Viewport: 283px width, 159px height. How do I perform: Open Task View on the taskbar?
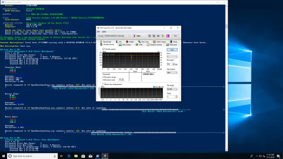pos(61,156)
